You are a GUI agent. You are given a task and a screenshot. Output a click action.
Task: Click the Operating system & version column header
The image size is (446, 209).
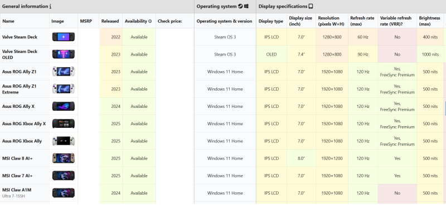225,21
